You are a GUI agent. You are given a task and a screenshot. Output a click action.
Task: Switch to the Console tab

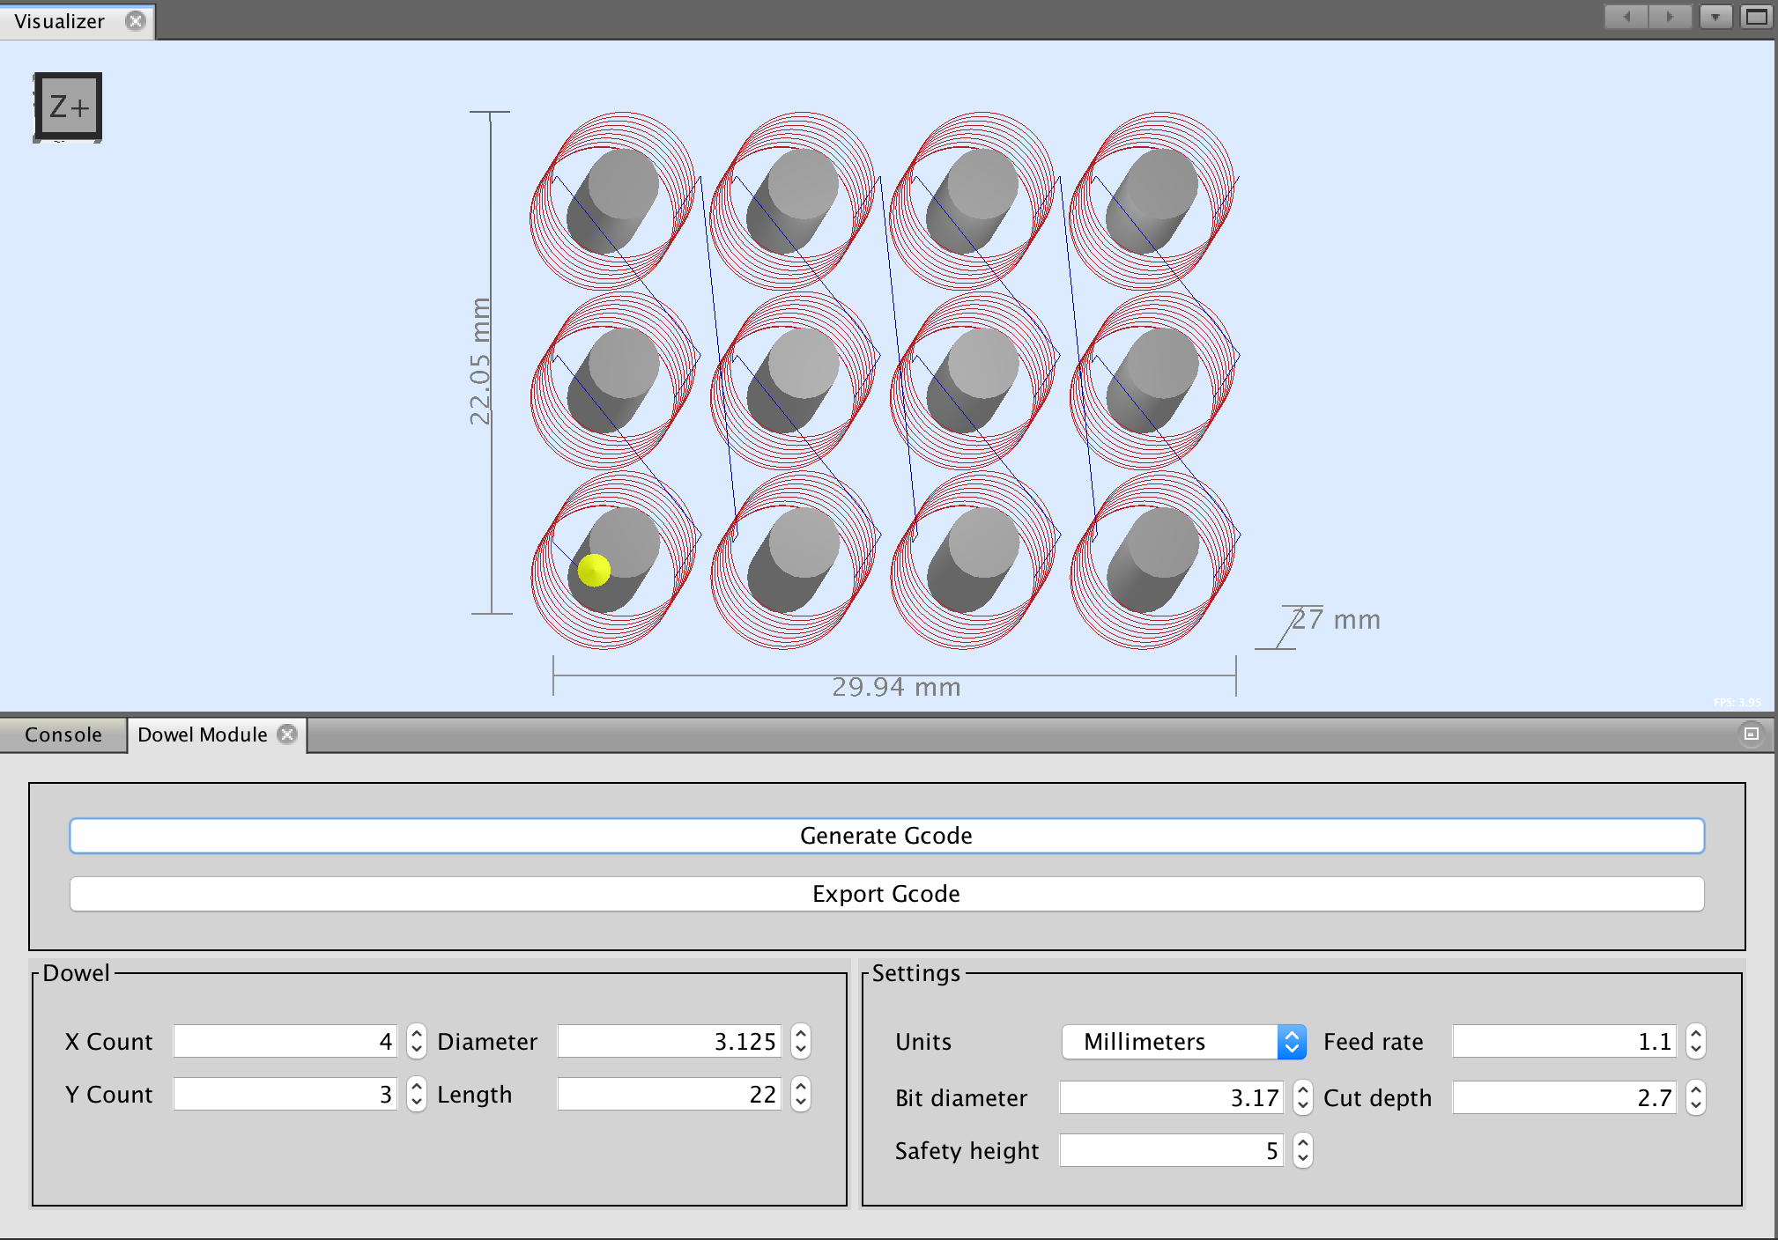point(63,734)
